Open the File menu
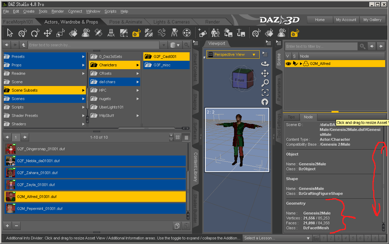Image resolution: width=389 pixels, height=244 pixels. tap(6, 12)
